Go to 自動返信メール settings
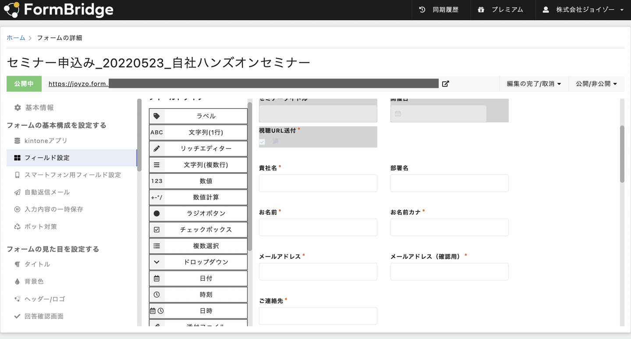The image size is (631, 339). tap(47, 192)
